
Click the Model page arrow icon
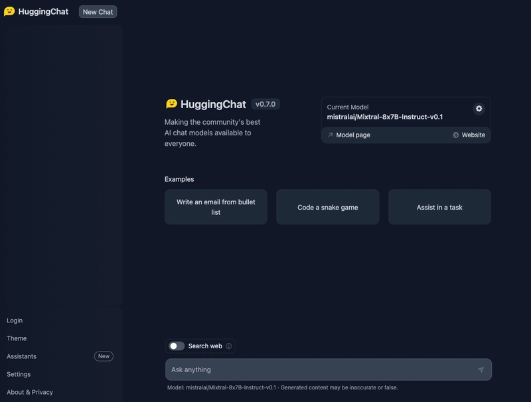[x=330, y=135]
